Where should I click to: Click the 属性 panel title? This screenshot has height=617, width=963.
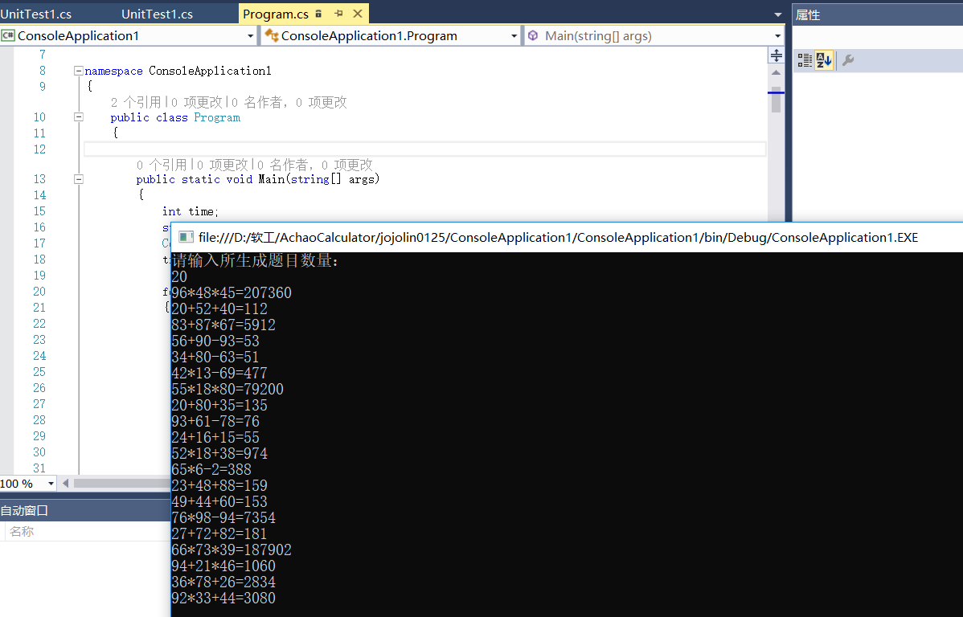coord(808,14)
